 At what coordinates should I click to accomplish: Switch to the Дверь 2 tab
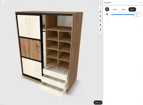click(x=124, y=9)
